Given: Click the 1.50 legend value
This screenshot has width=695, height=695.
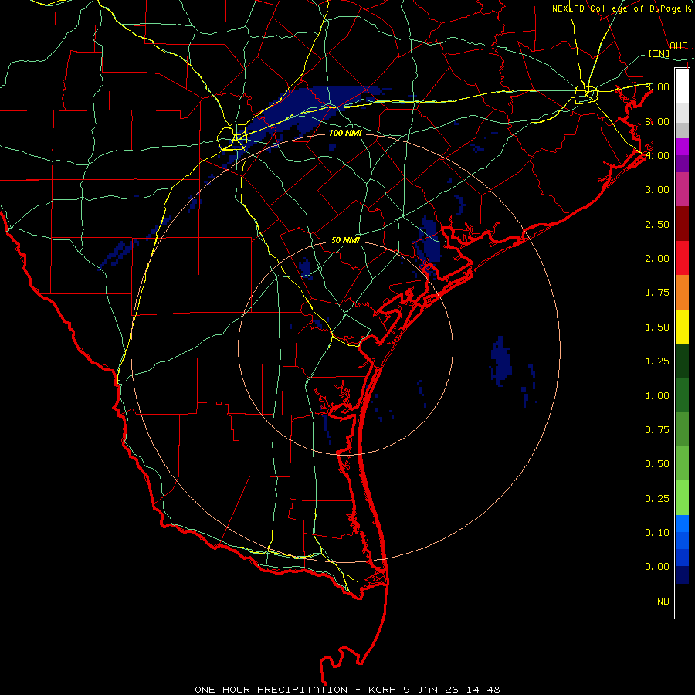Looking at the screenshot, I should pos(657,327).
